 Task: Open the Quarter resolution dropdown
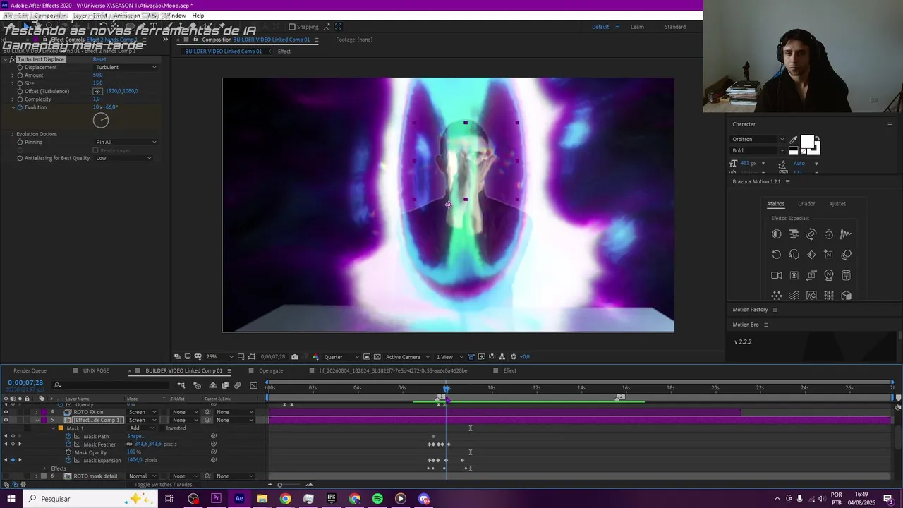(341, 357)
